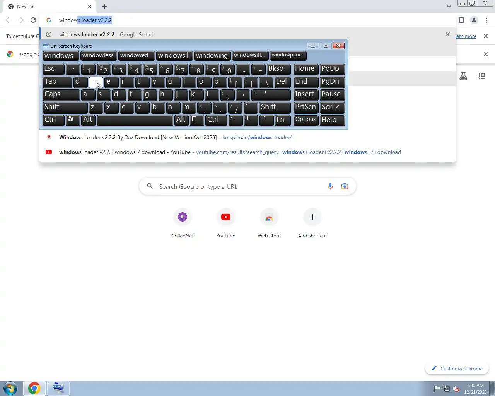Open the YouTube windows 7 download suggestion
This screenshot has height=396, width=495.
[x=247, y=152]
